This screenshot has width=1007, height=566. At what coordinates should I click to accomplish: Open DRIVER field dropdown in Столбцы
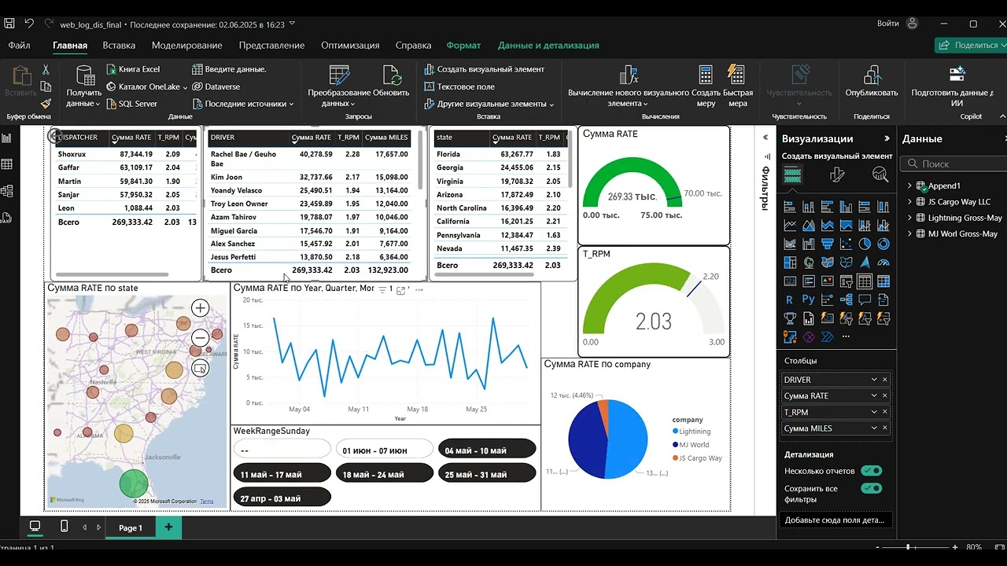click(874, 380)
